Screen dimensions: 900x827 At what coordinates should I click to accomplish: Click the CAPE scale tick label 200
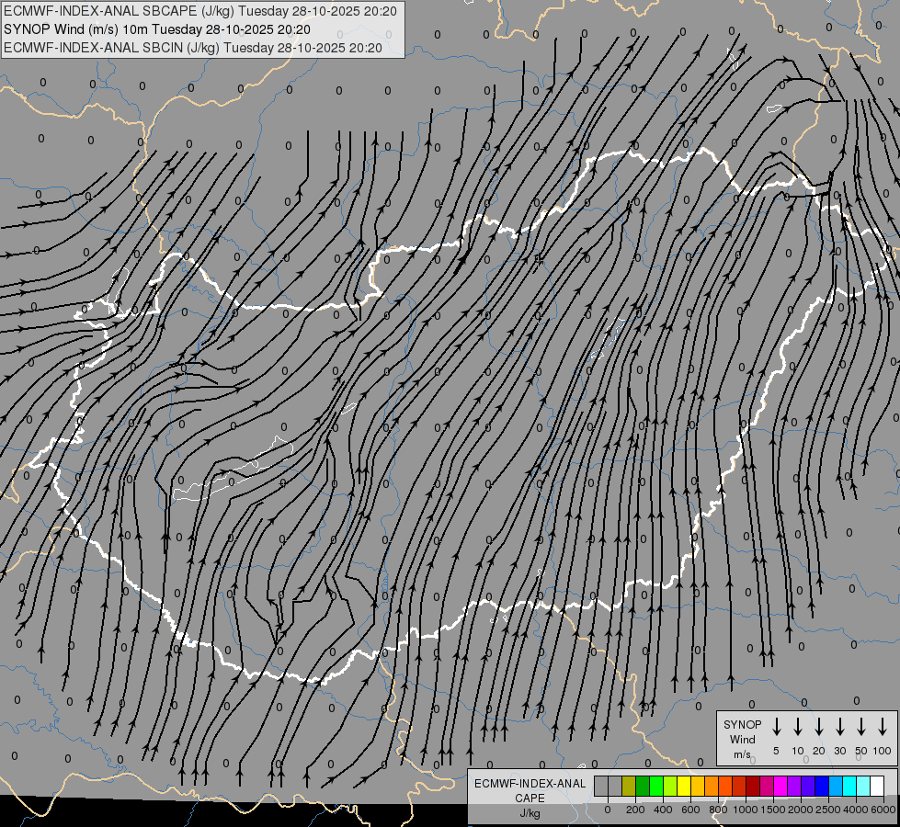[x=635, y=810]
